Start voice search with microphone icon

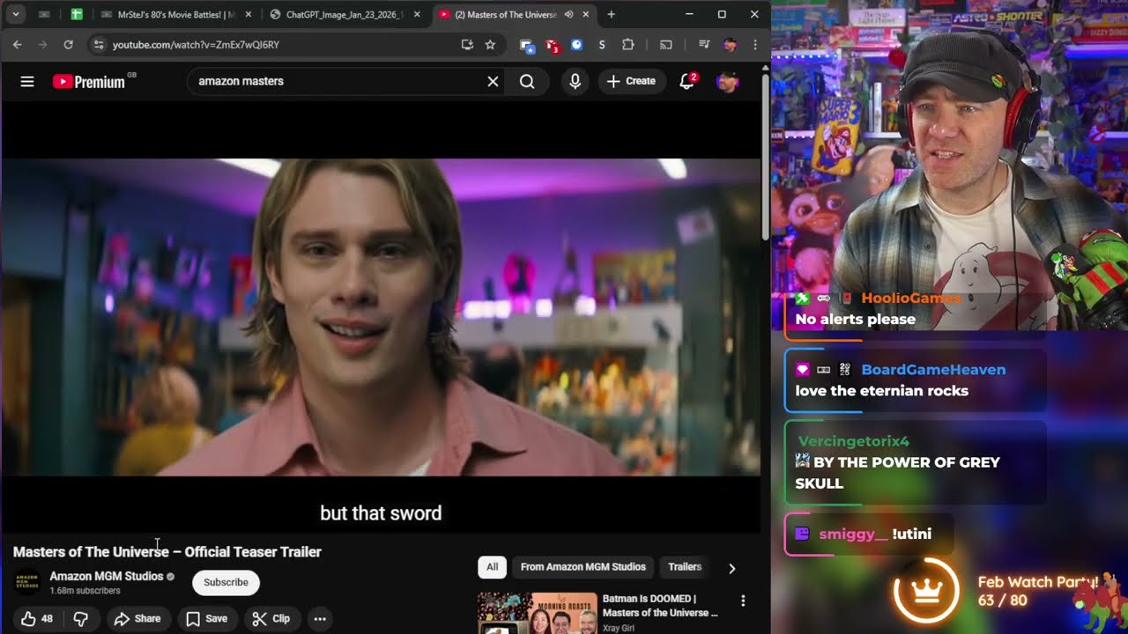tap(575, 81)
